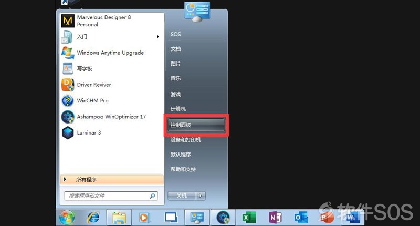
Task: Open the SOS user folder
Action: tap(176, 34)
